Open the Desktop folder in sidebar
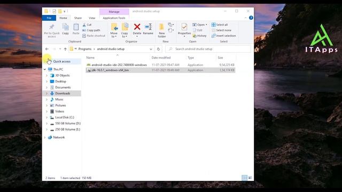The height and width of the screenshot is (192, 342). click(x=60, y=82)
